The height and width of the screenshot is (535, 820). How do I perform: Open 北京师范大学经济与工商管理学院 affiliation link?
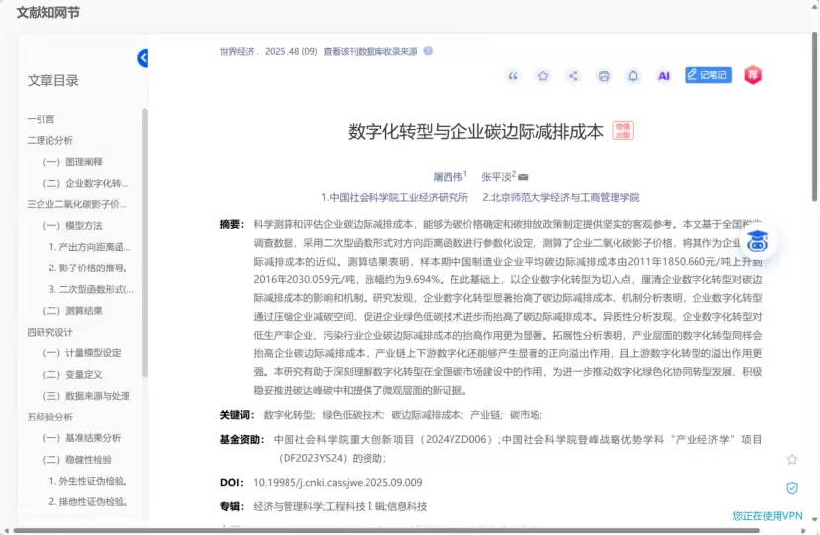(560, 197)
